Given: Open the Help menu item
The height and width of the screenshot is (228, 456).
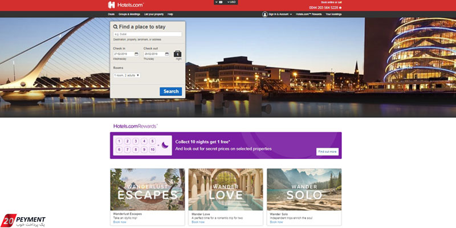Looking at the screenshot, I should (170, 14).
